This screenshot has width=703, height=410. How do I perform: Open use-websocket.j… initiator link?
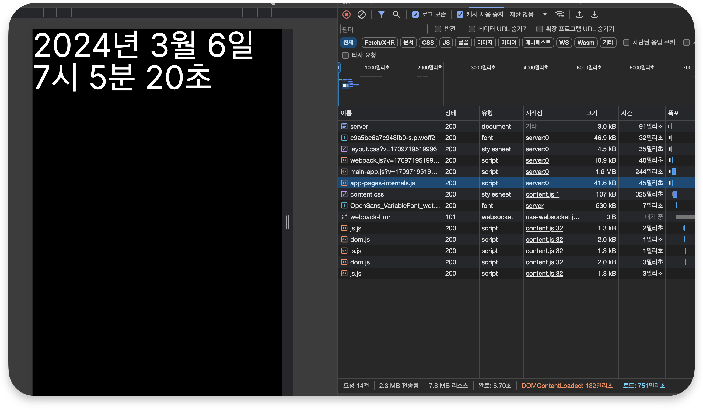[x=552, y=217]
